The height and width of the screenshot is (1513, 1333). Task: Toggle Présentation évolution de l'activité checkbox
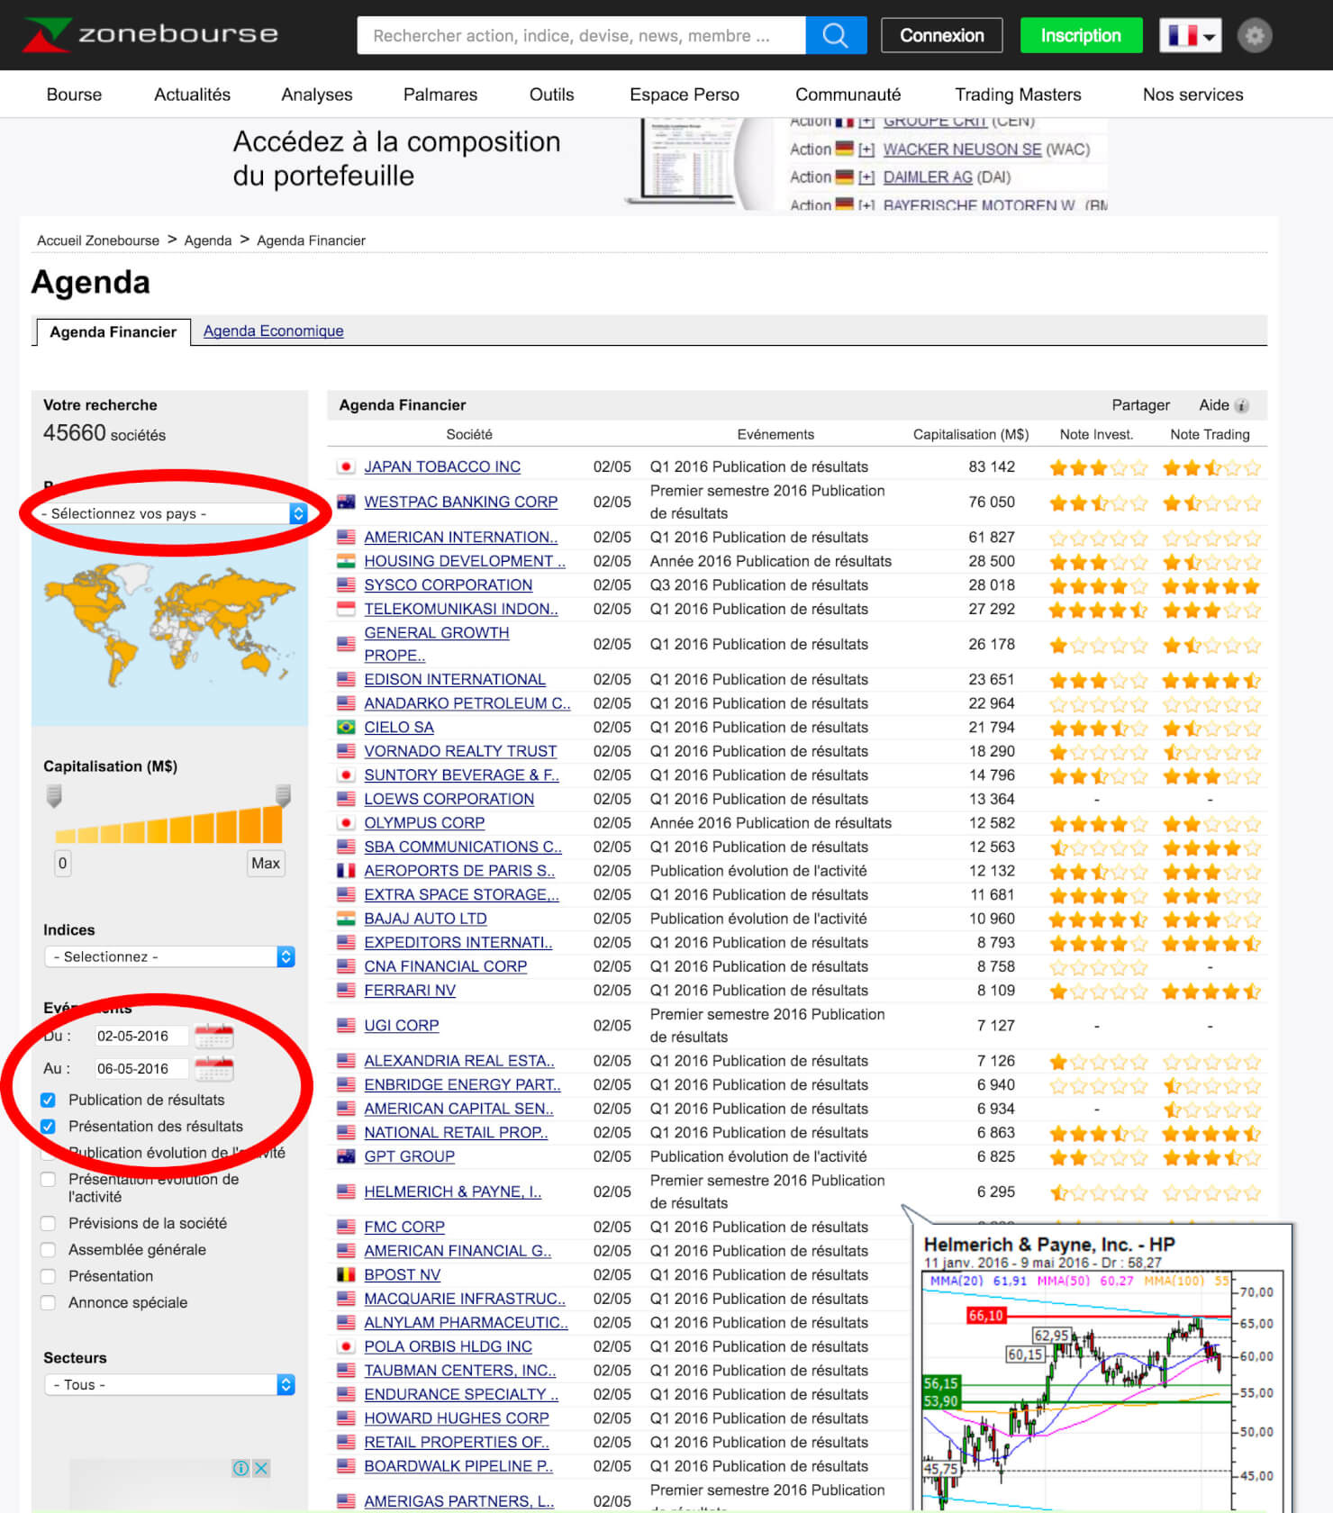click(x=49, y=1179)
